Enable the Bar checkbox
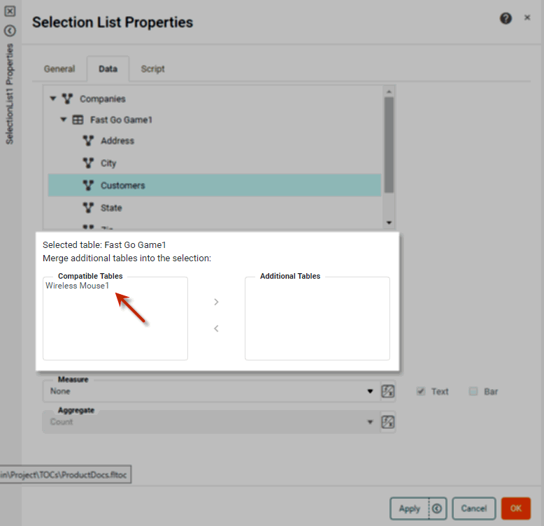544x526 pixels. [473, 391]
